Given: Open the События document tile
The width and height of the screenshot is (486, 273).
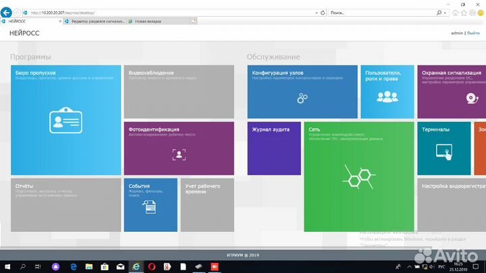Looking at the screenshot, I should [x=151, y=204].
